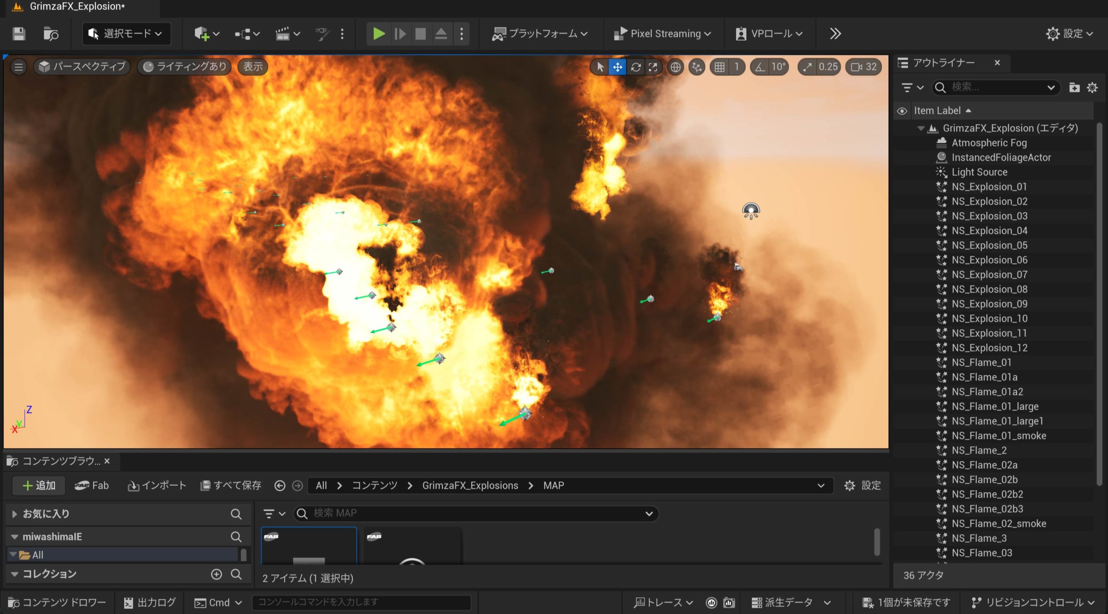Image resolution: width=1108 pixels, height=614 pixels.
Task: Select NS_Explosion_05 in the outliner
Action: pos(989,246)
